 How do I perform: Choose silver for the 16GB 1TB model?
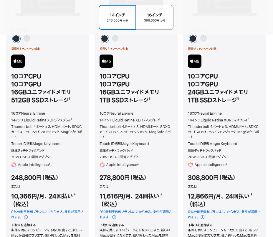(115, 39)
